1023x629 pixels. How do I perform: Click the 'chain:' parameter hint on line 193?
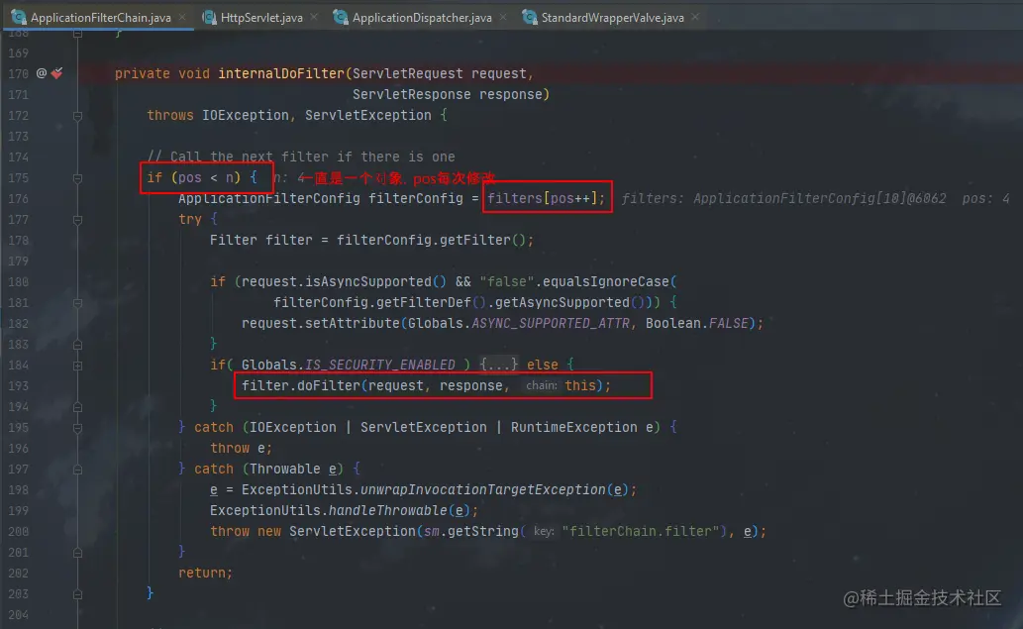(x=542, y=385)
